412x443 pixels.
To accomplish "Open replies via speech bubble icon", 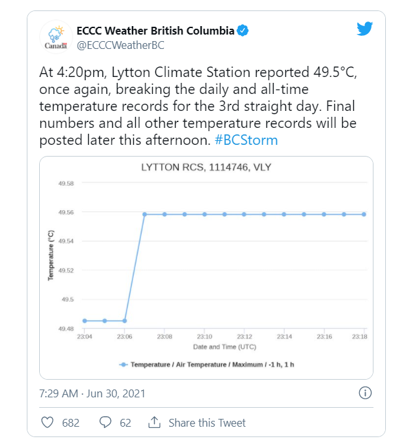I will (105, 423).
